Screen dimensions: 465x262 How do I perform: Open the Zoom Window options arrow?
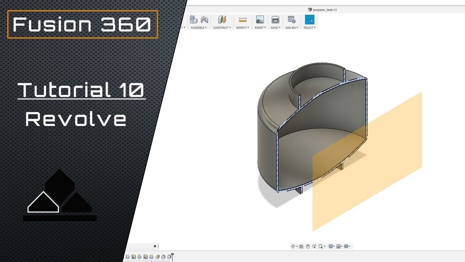coord(325,246)
